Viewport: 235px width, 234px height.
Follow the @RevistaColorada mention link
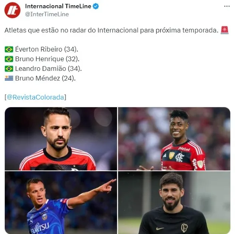pos(35,97)
